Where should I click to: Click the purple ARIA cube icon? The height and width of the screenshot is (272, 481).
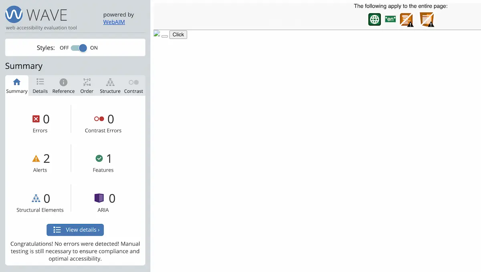point(99,198)
